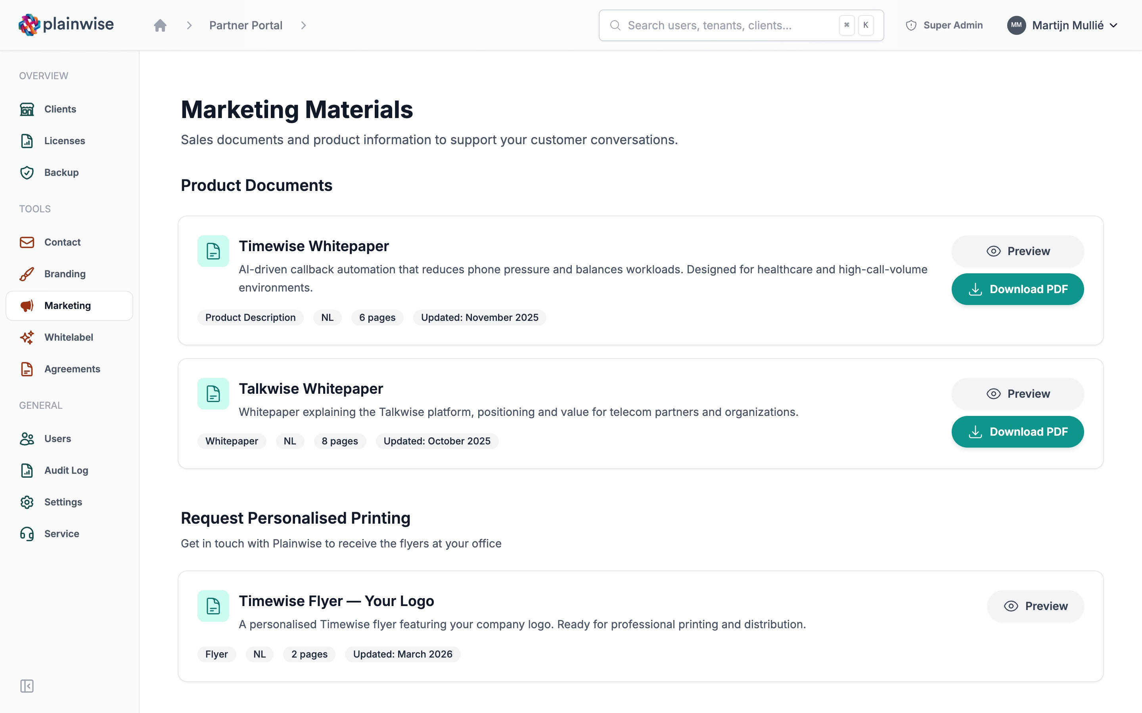
Task: Download the Timewise Whitepaper PDF
Action: point(1017,289)
